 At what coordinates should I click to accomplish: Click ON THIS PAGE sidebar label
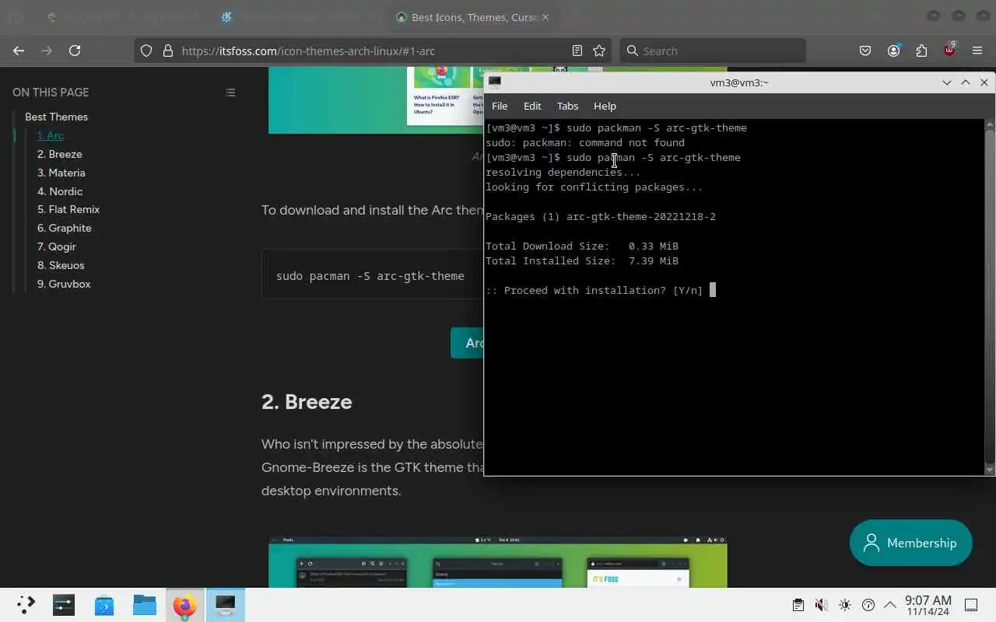51,92
